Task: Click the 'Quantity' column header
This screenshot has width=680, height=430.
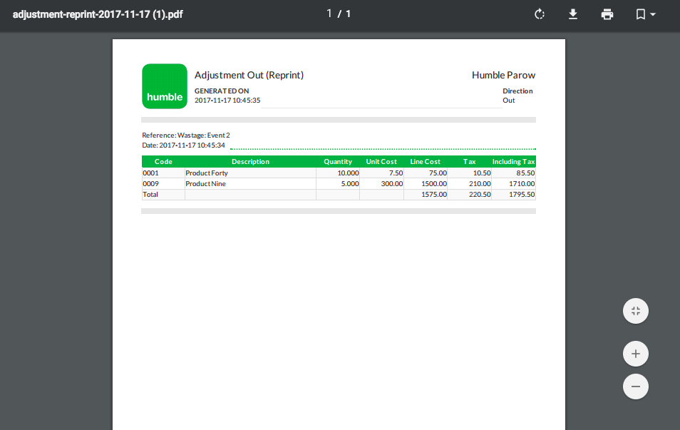Action: click(338, 161)
